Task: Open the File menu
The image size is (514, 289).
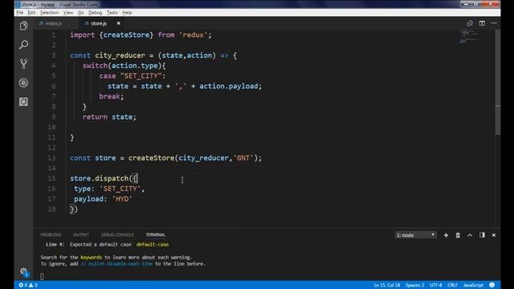Action: [19, 13]
